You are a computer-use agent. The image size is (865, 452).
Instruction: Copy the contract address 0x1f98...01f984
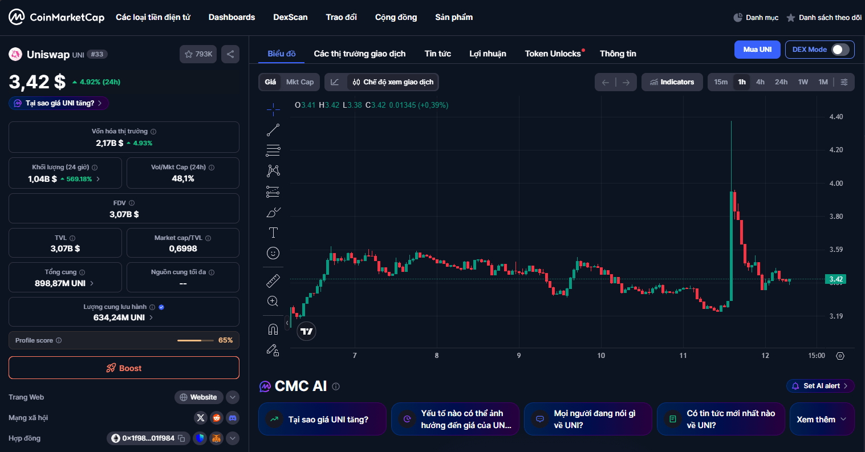(x=181, y=438)
